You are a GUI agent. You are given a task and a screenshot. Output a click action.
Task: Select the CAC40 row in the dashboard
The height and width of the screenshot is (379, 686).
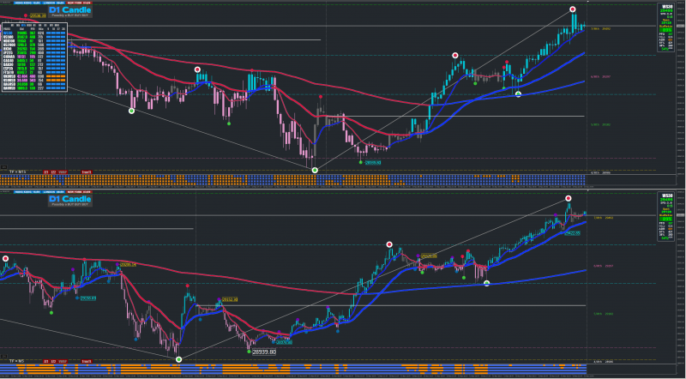click(34, 60)
